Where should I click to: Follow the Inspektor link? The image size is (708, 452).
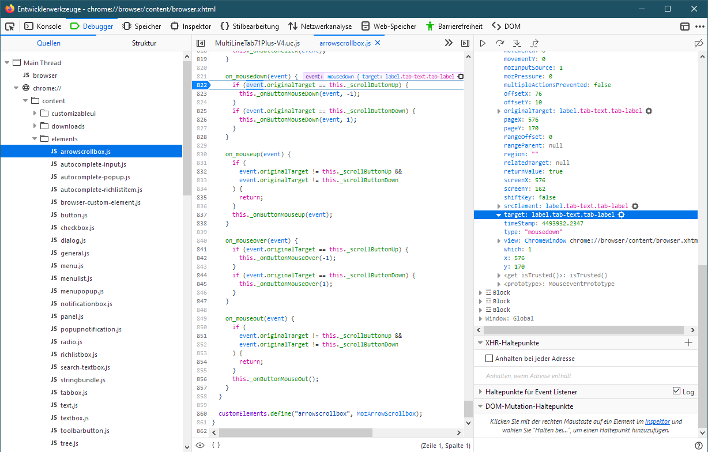657,421
